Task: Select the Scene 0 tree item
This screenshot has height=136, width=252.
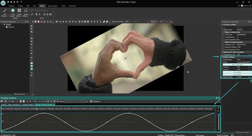Action: click(x=11, y=27)
